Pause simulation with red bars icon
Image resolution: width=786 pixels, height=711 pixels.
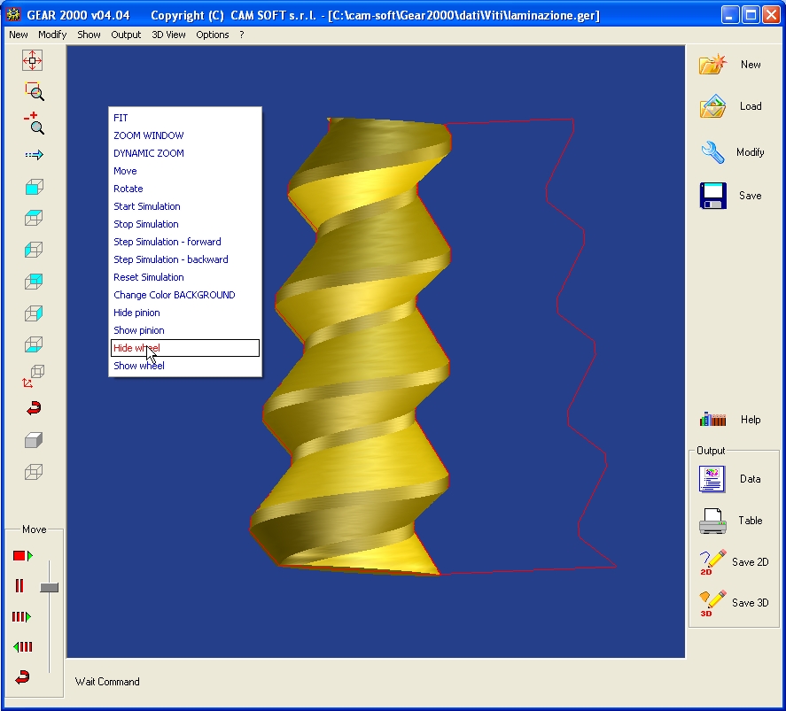click(x=19, y=586)
